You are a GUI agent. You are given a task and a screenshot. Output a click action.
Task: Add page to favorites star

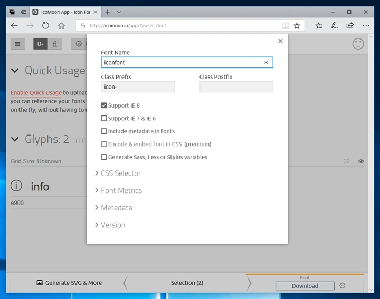tap(297, 26)
